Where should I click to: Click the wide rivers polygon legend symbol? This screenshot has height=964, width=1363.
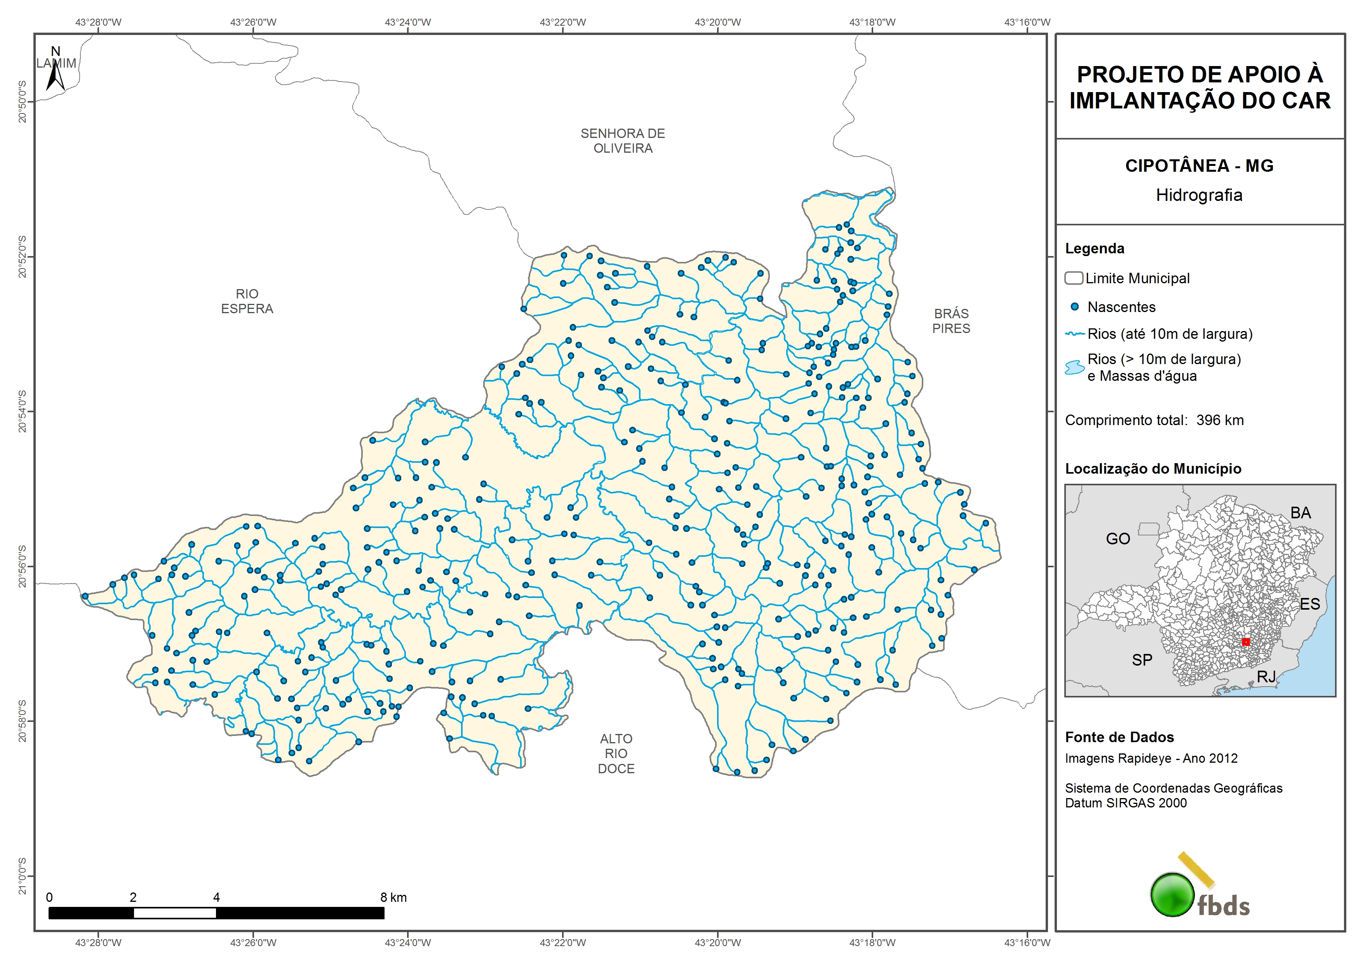pos(1074,368)
